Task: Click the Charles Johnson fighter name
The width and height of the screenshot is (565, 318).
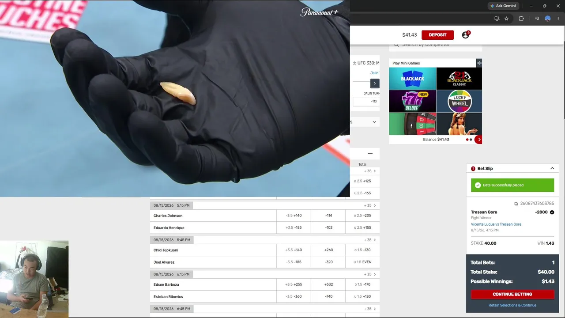Action: 168,216
